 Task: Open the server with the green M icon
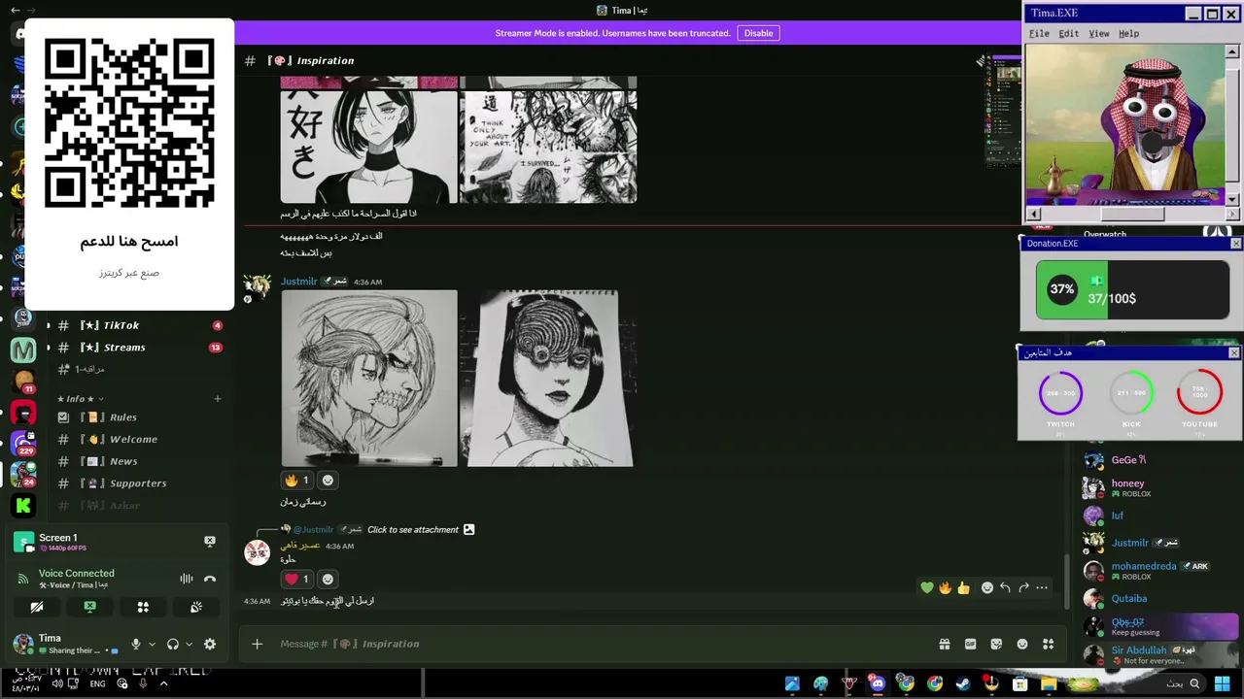pos(23,349)
